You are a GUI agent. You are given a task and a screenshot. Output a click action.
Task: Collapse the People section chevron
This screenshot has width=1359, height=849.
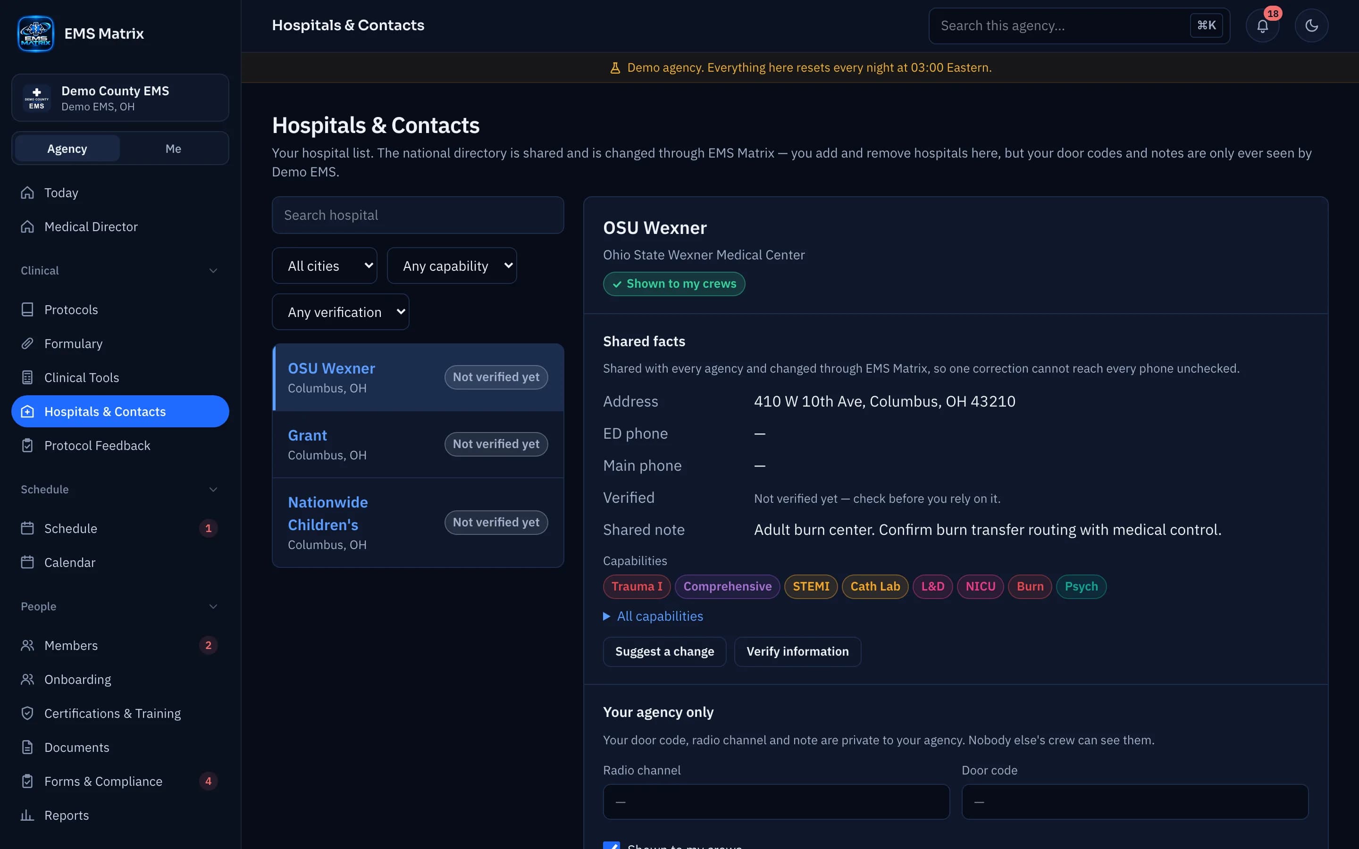213,607
